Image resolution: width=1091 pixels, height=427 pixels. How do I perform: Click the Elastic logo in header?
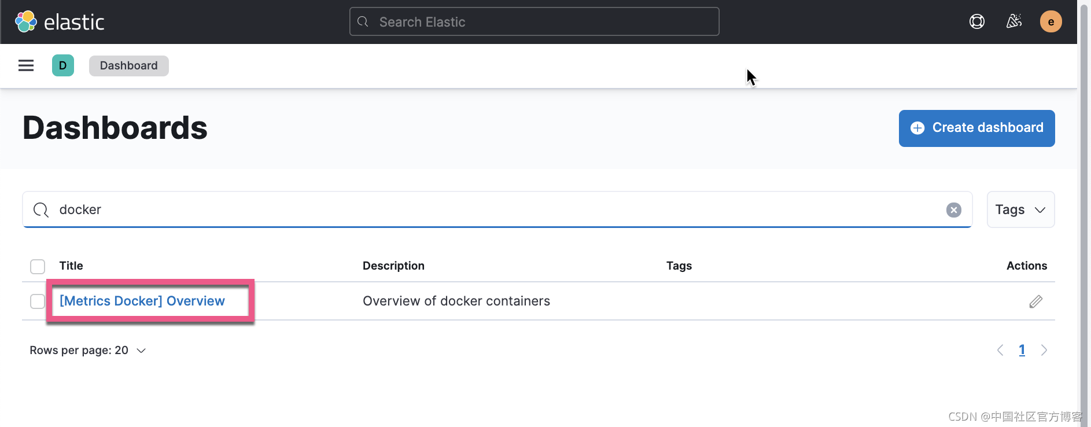tap(59, 22)
